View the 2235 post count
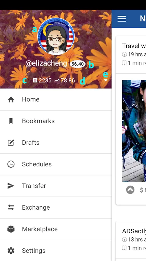Screen dimensions: 146x261 (42, 81)
